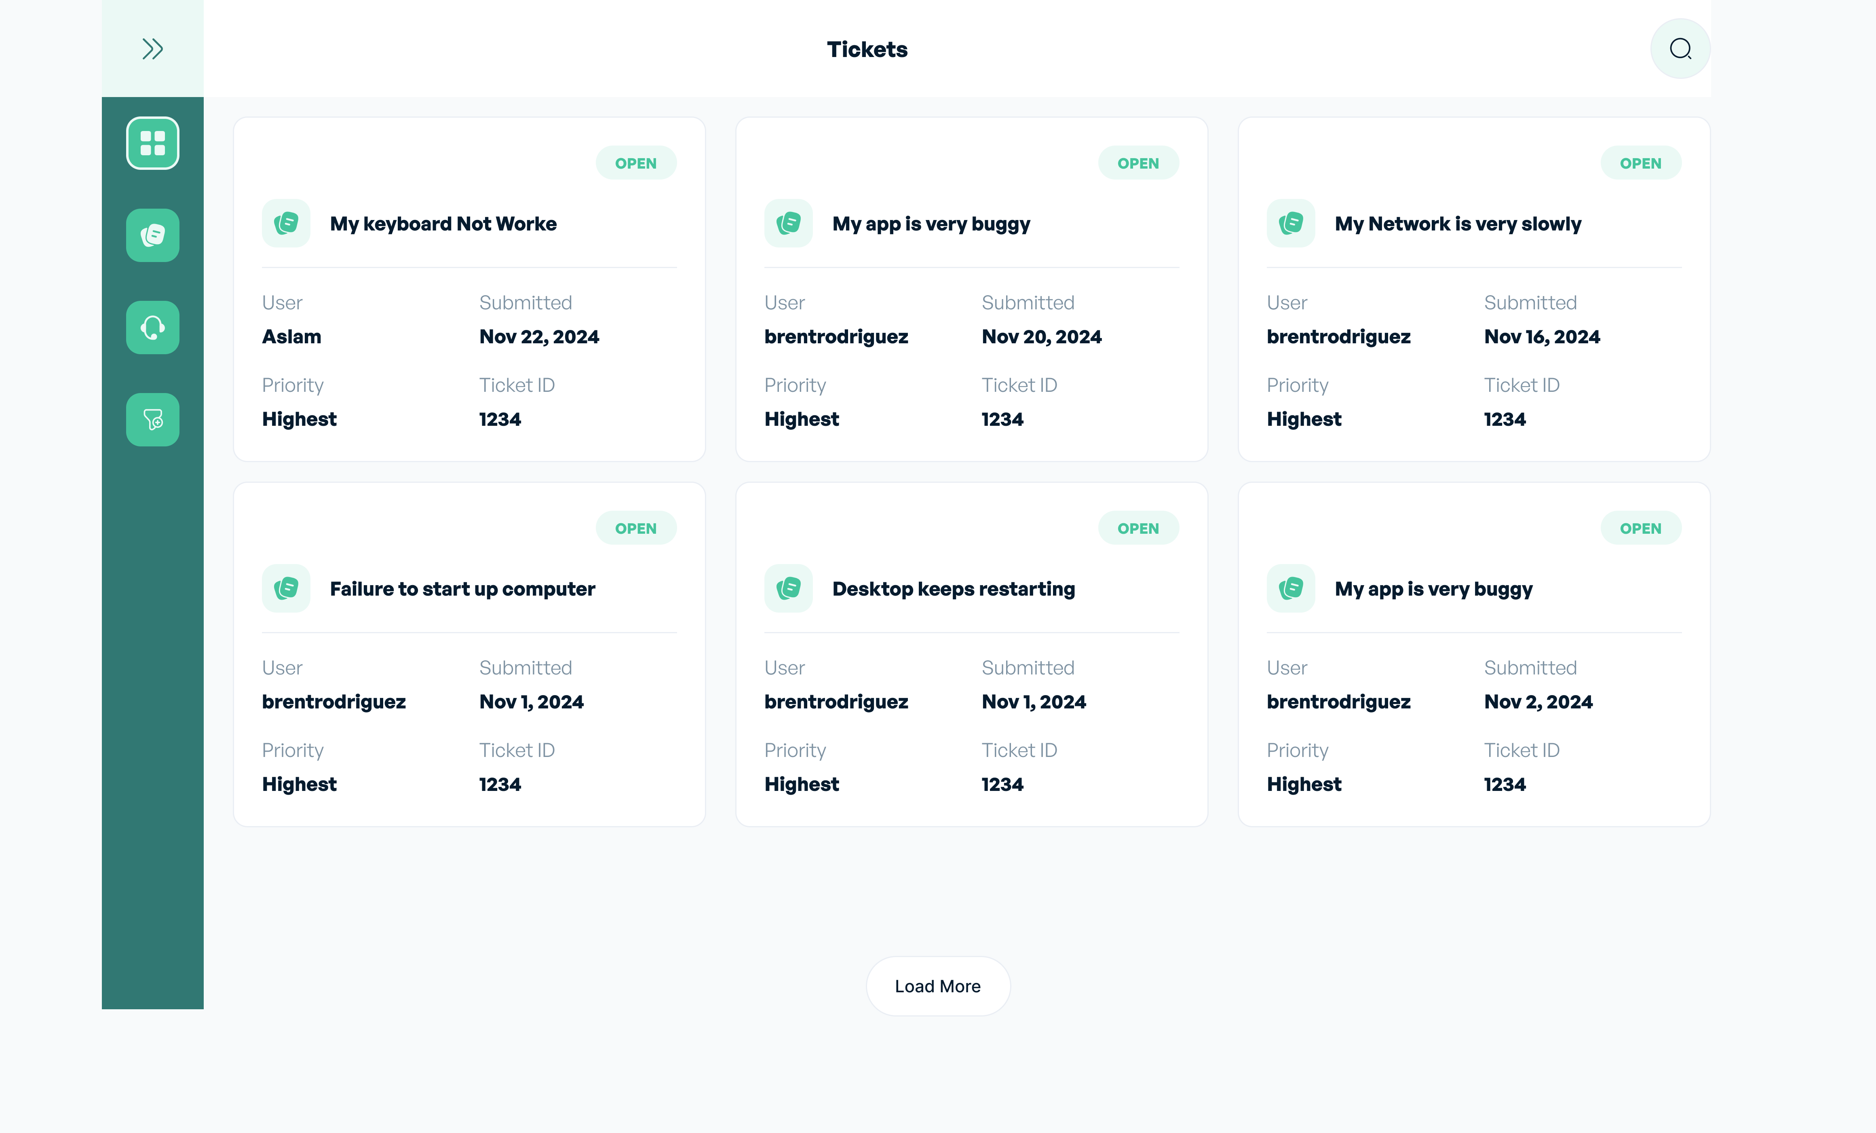Toggle the OPEN badge on 'My app is very buggy'
The width and height of the screenshot is (1876, 1133).
[x=1138, y=162]
